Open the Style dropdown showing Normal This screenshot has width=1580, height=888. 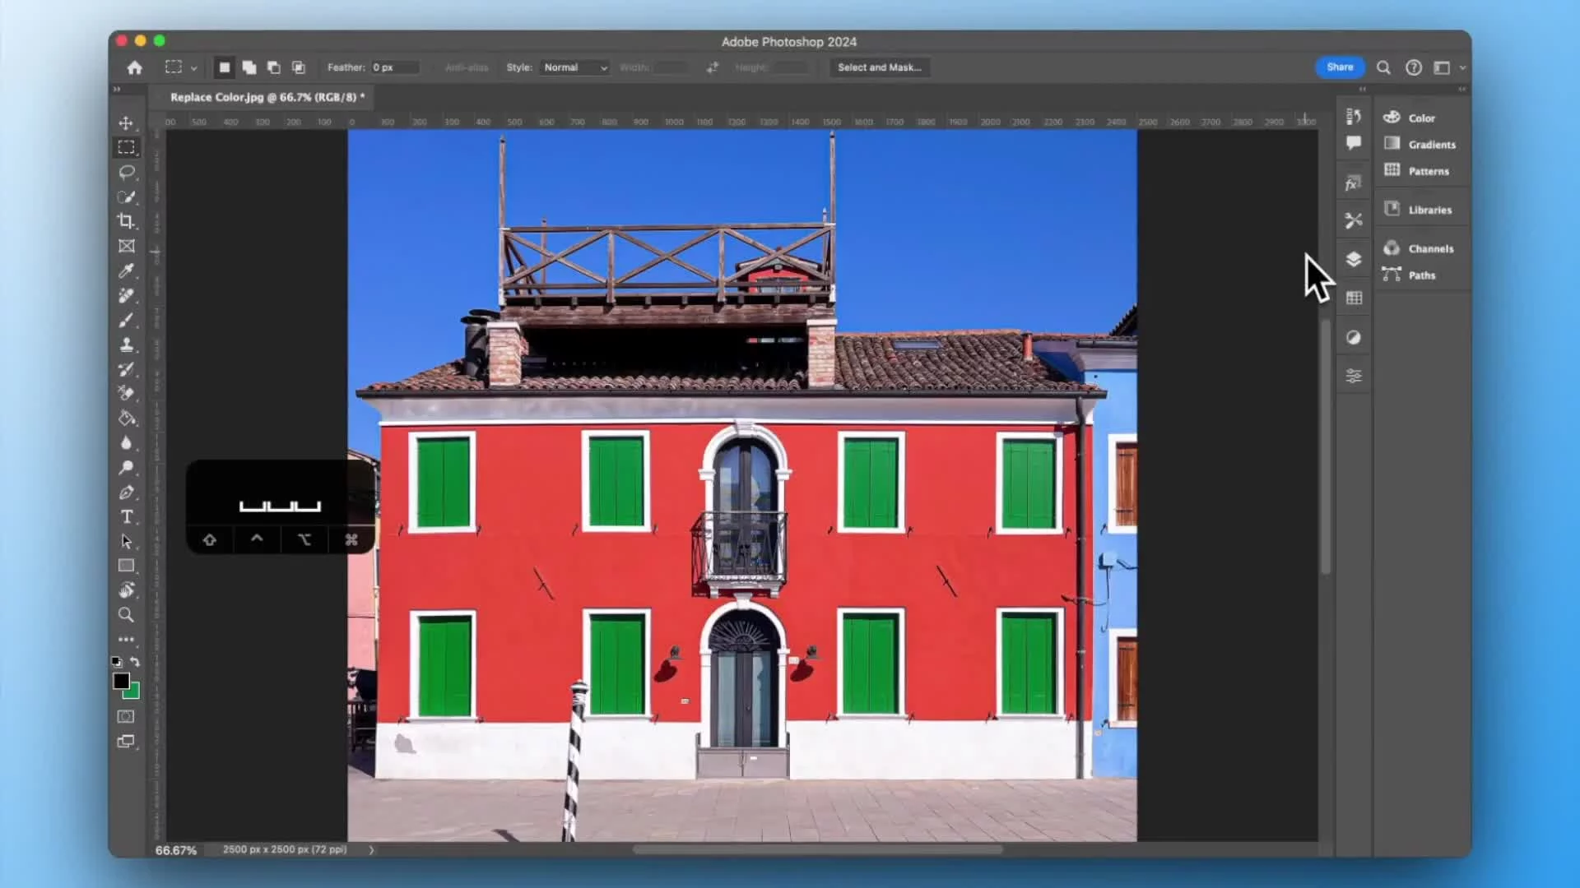[x=574, y=67]
